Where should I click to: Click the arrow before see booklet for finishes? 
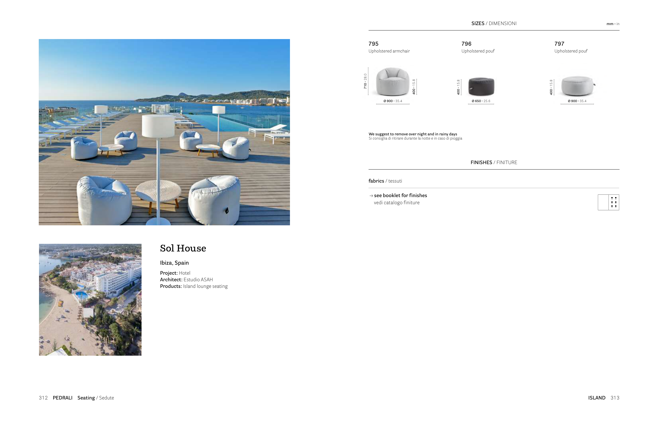(371, 196)
